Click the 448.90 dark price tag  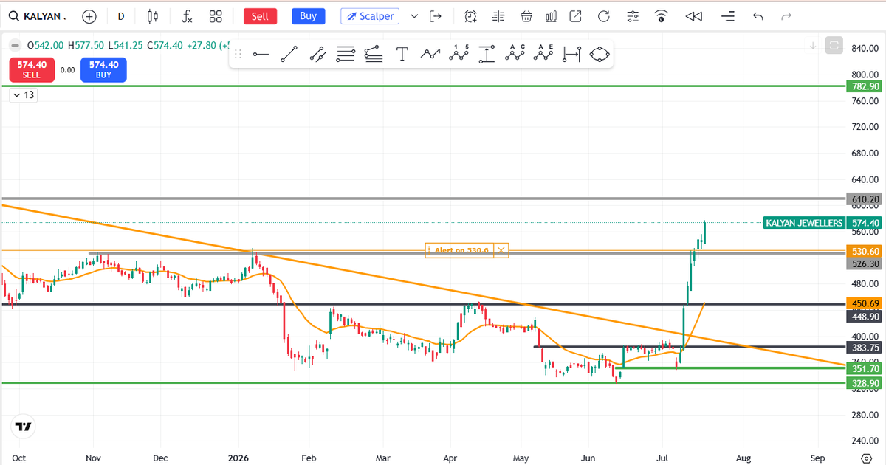(865, 316)
